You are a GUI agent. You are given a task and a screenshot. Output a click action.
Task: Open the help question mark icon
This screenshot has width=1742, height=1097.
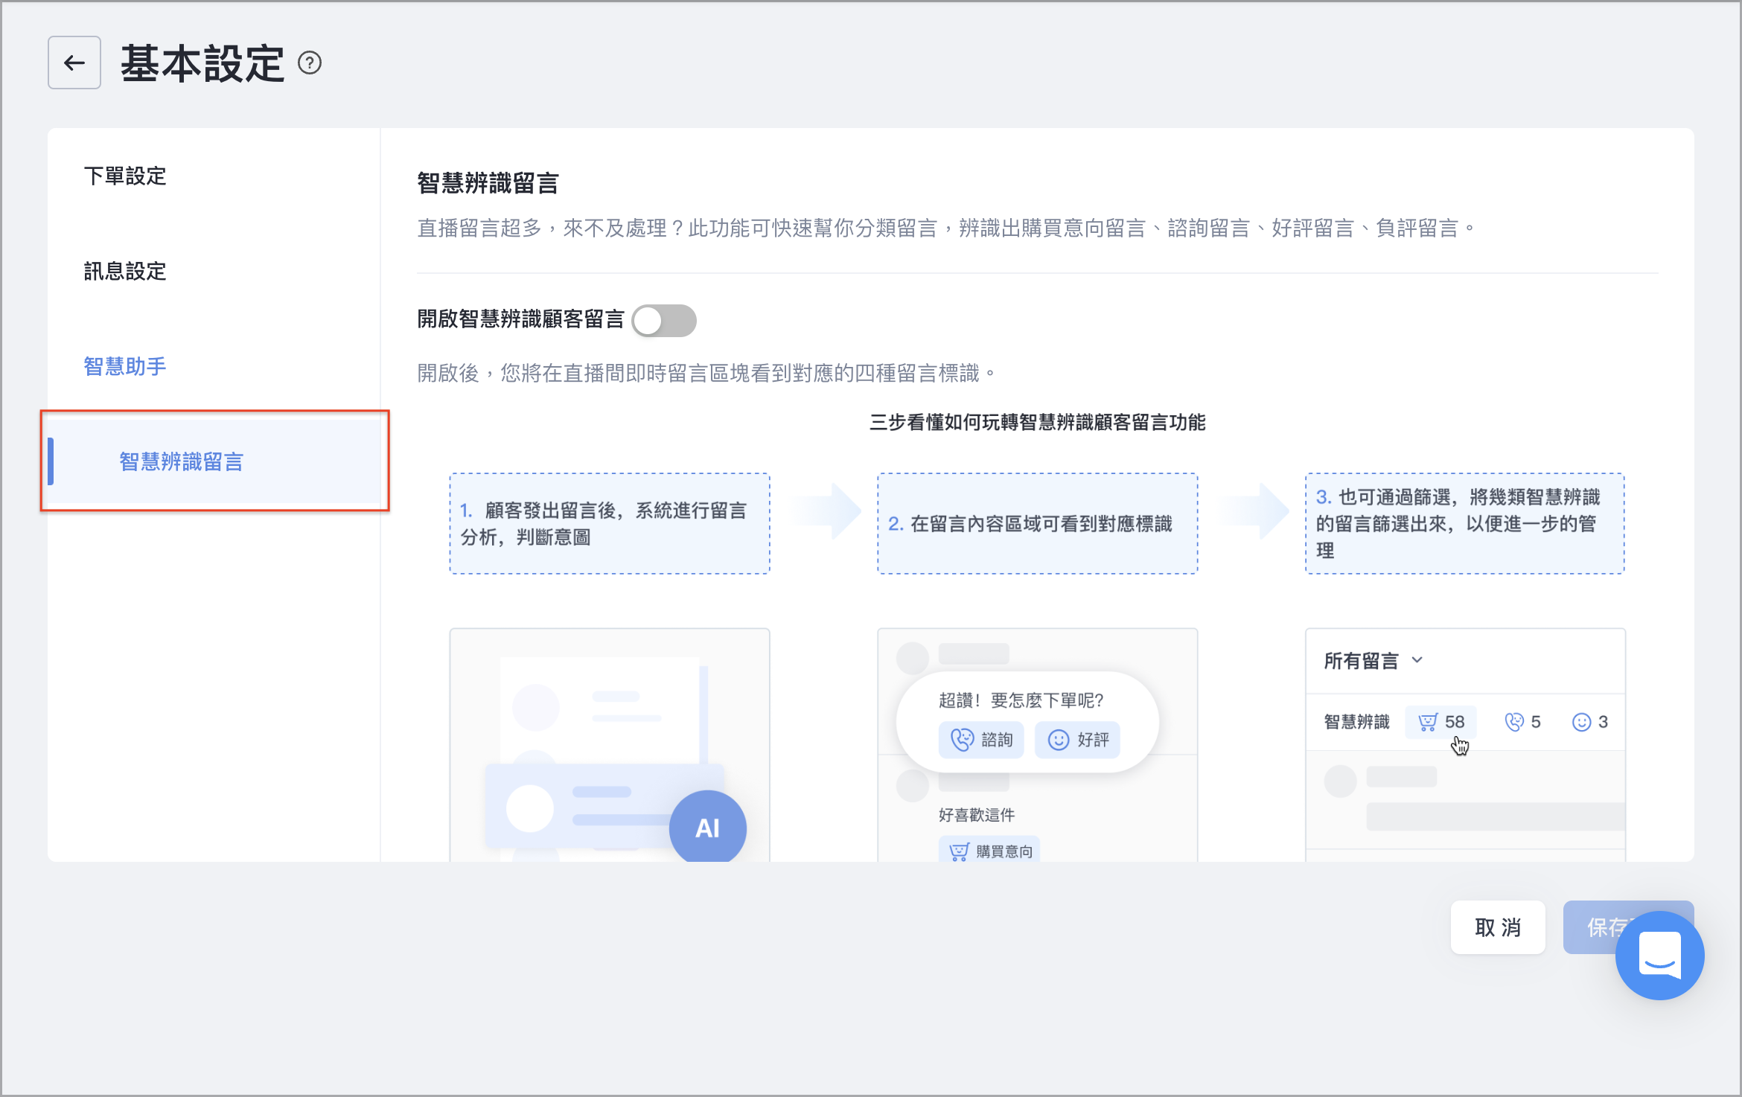pyautogui.click(x=310, y=63)
